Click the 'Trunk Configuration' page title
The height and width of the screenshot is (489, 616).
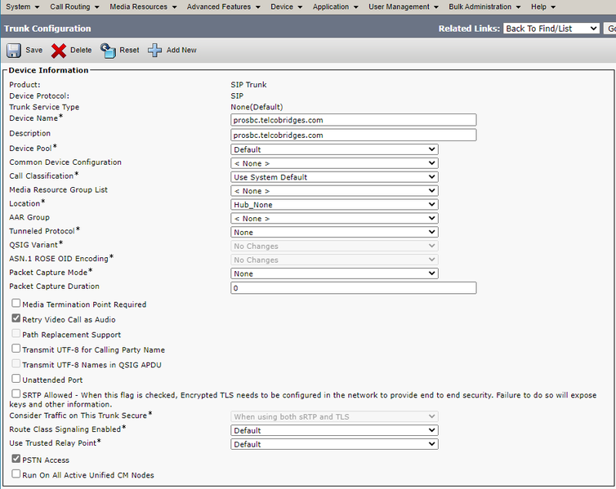click(47, 29)
